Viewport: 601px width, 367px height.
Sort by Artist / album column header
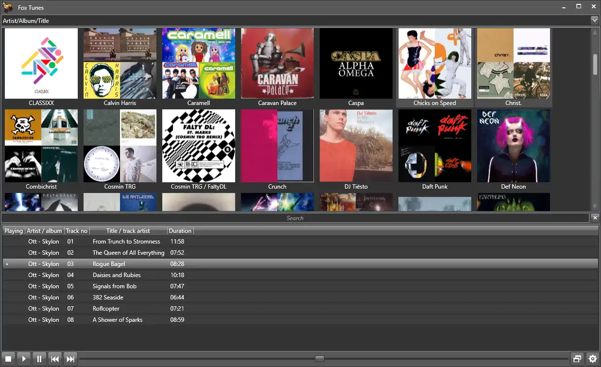[x=45, y=230]
